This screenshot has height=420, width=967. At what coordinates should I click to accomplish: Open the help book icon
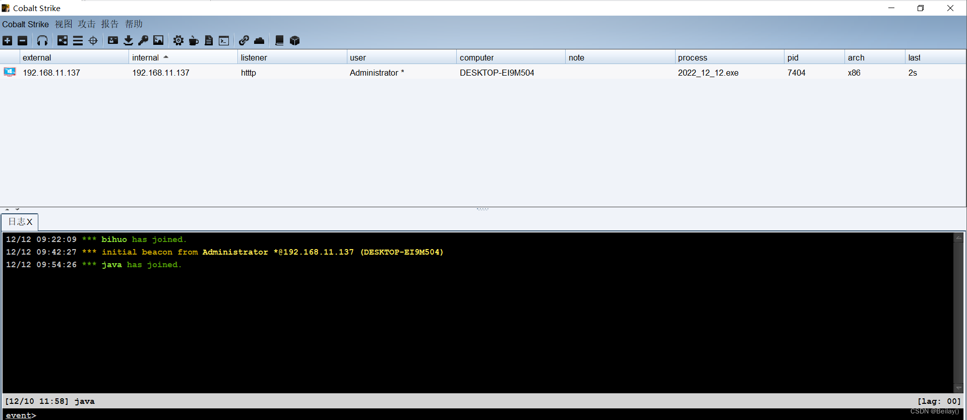(x=279, y=41)
